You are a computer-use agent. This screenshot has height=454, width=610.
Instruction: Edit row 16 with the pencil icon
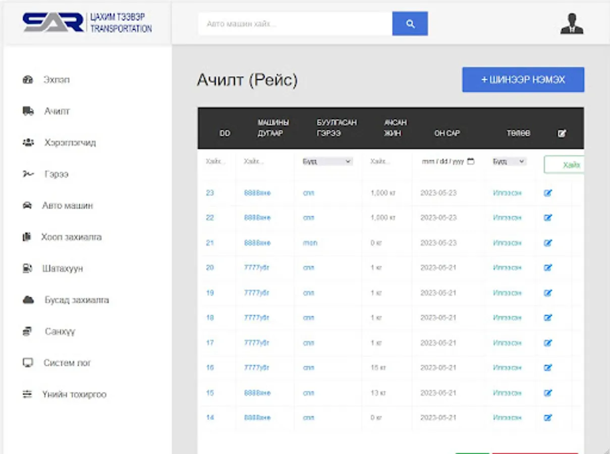548,368
